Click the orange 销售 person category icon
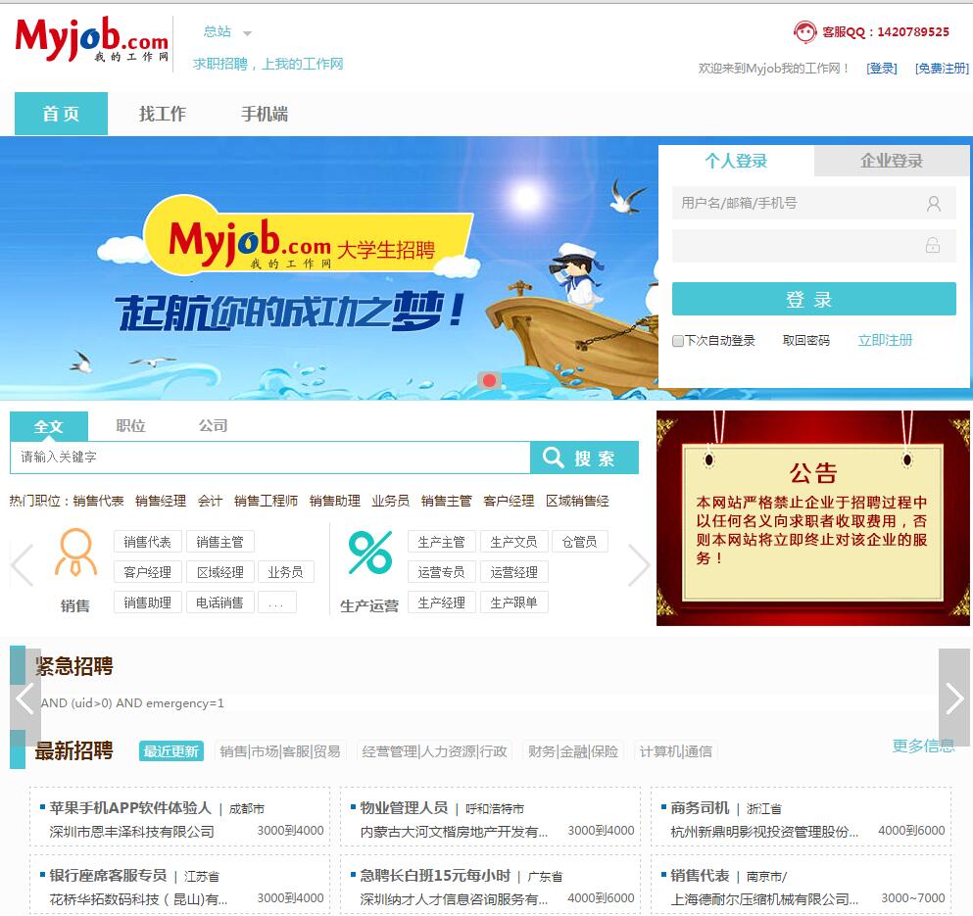 75,552
